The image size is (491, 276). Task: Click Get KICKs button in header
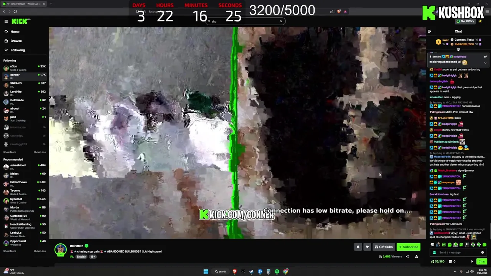[465, 21]
